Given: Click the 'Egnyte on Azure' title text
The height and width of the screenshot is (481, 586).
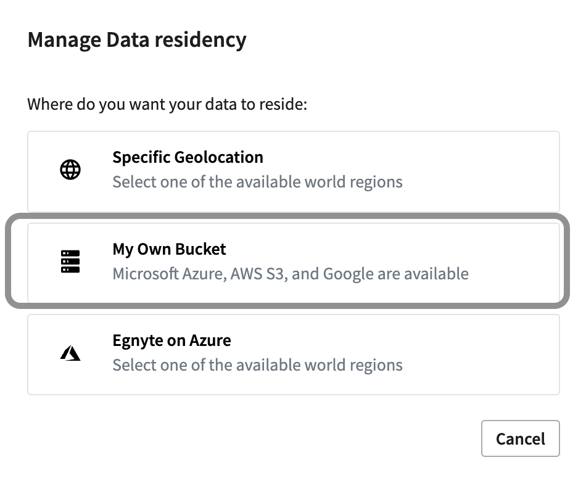Looking at the screenshot, I should (x=171, y=340).
